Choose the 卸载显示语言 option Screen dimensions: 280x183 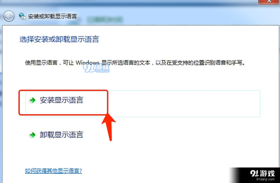[61, 135]
